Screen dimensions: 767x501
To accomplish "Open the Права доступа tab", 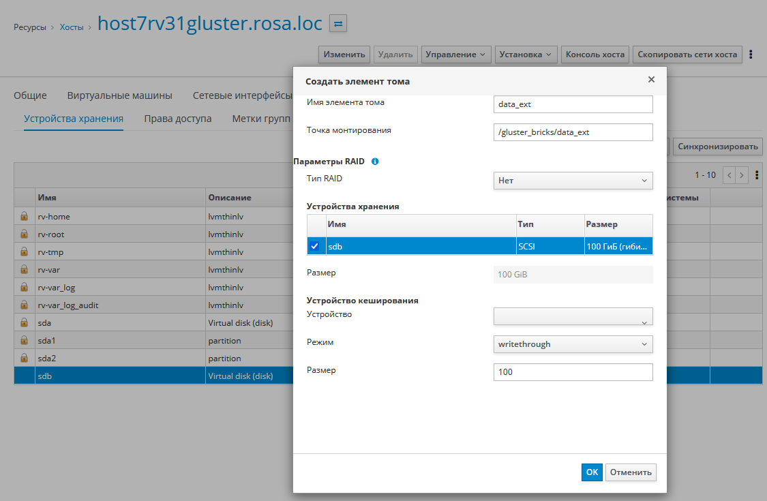I will click(x=177, y=119).
